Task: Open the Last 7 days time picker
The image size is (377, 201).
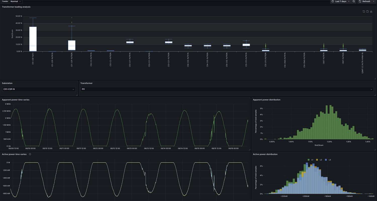Action: [x=340, y=2]
